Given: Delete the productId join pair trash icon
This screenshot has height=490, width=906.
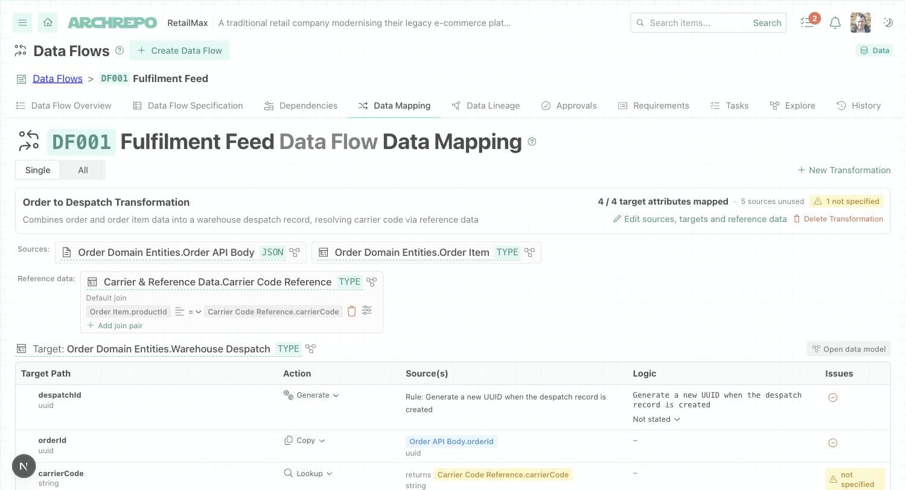Looking at the screenshot, I should pyautogui.click(x=351, y=311).
